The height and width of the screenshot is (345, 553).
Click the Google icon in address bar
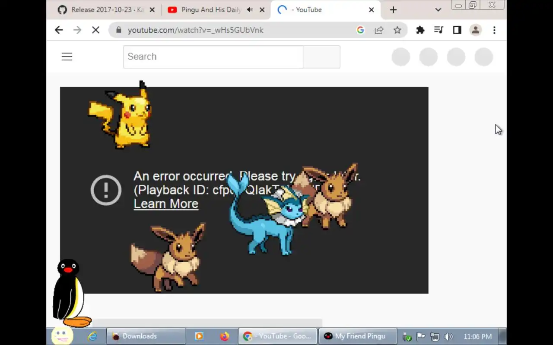360,30
